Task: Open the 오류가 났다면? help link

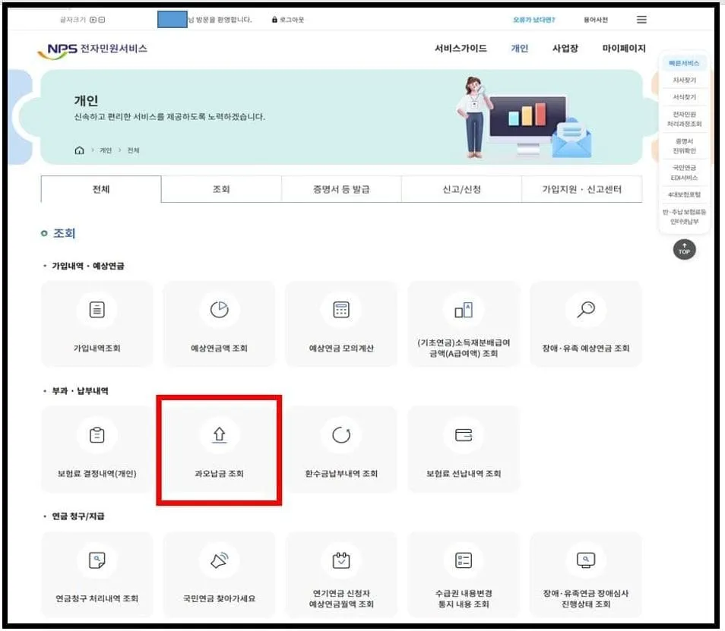Action: [x=533, y=18]
